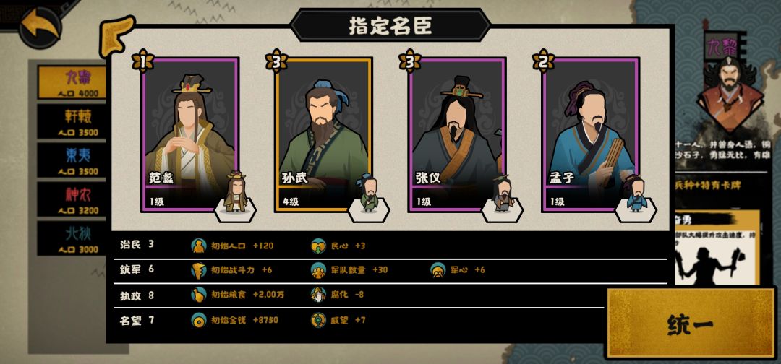Click the 九黎 leader portrait
The image size is (781, 364).
729,95
